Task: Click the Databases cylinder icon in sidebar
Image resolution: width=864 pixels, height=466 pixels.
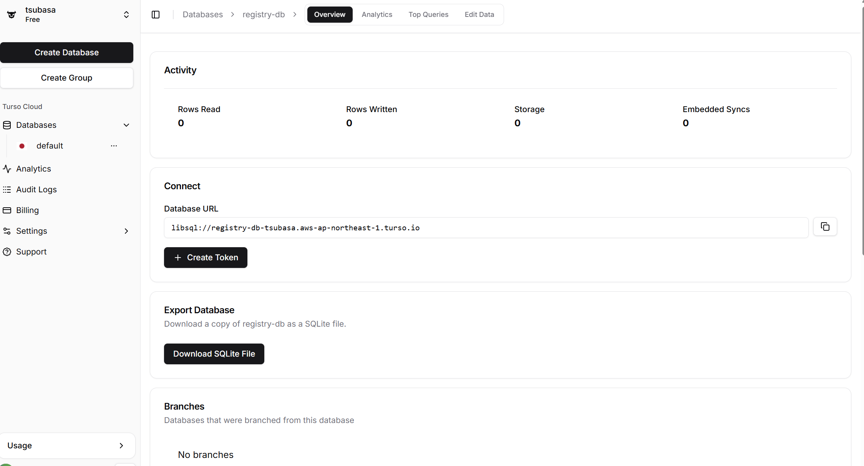Action: [x=7, y=125]
